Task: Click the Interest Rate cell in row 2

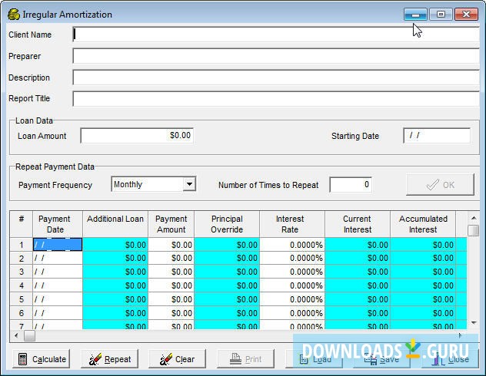Action: point(292,258)
